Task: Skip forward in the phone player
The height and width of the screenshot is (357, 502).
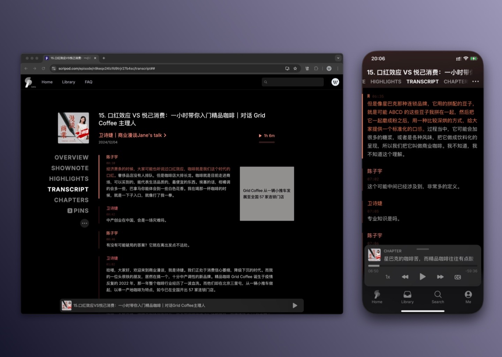Action: coord(440,277)
